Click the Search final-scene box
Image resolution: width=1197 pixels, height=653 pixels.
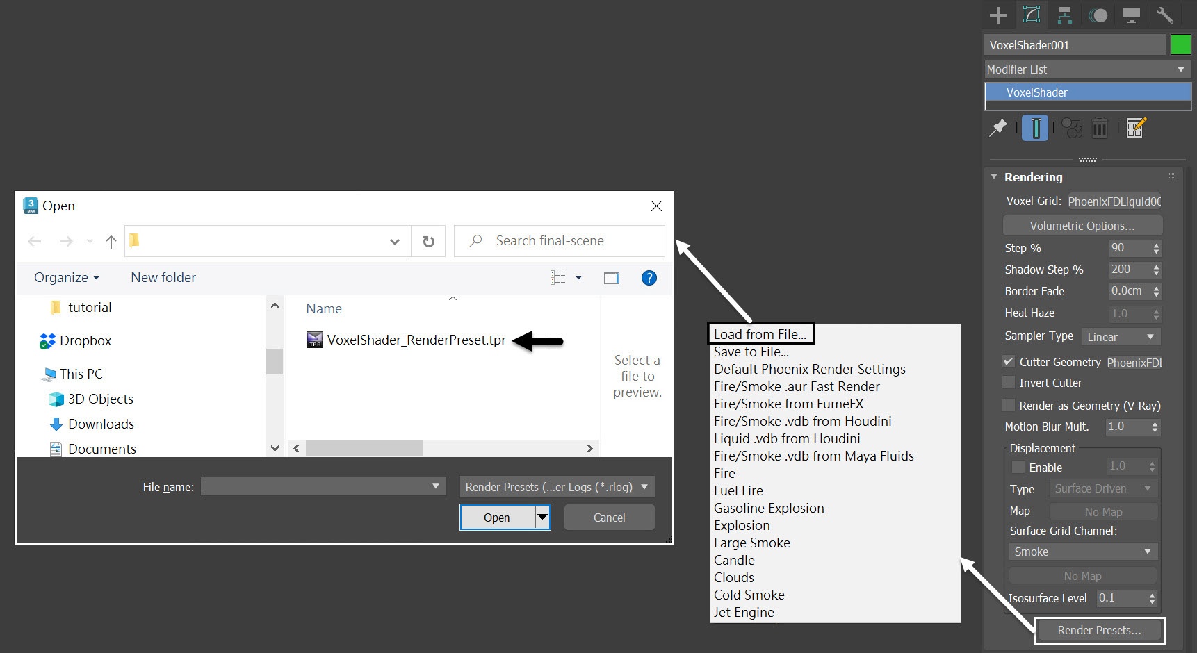(560, 241)
